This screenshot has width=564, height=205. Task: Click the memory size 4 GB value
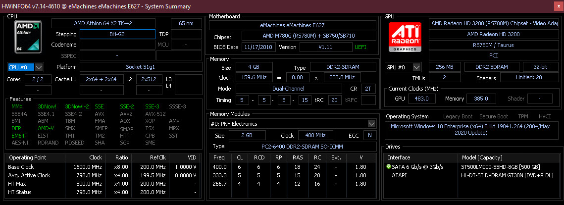254,67
